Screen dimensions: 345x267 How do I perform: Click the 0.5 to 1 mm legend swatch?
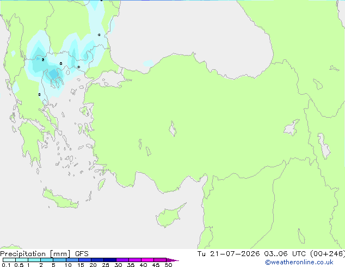point(22,260)
